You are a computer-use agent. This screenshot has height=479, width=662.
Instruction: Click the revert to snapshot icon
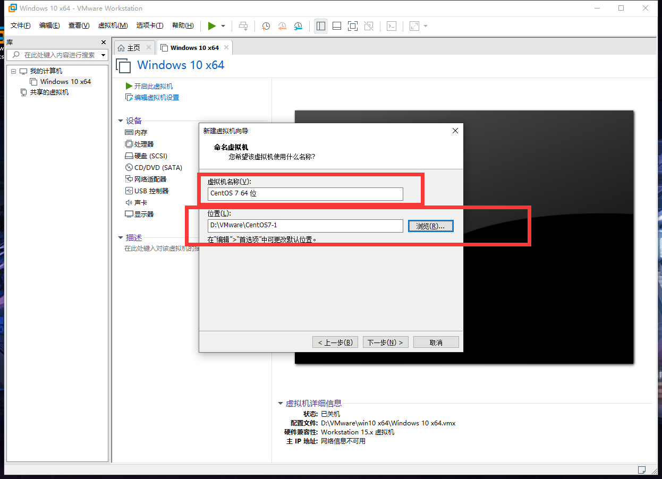282,25
